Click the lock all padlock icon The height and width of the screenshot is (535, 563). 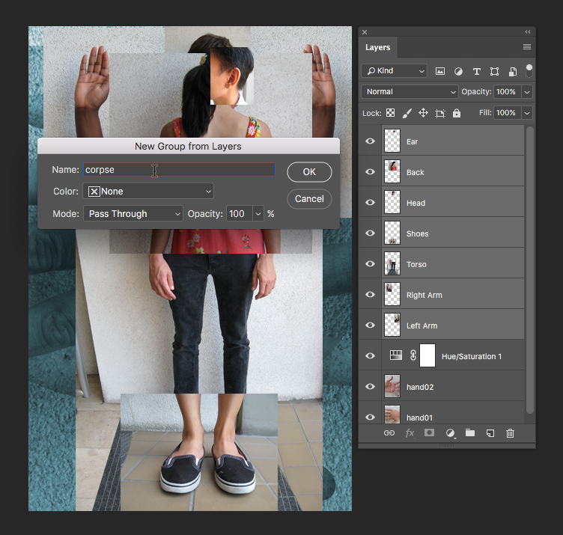pos(457,113)
